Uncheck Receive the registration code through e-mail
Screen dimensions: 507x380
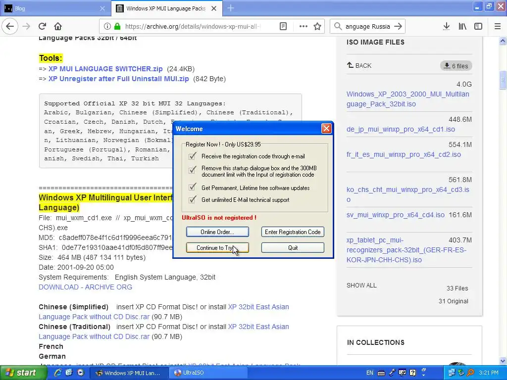[x=192, y=156]
